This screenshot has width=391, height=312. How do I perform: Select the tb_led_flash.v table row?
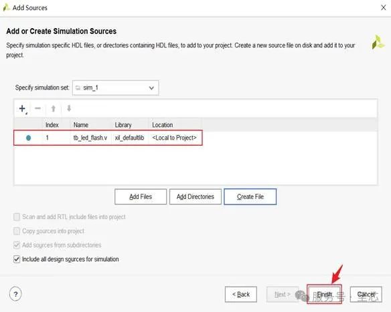(x=108, y=138)
